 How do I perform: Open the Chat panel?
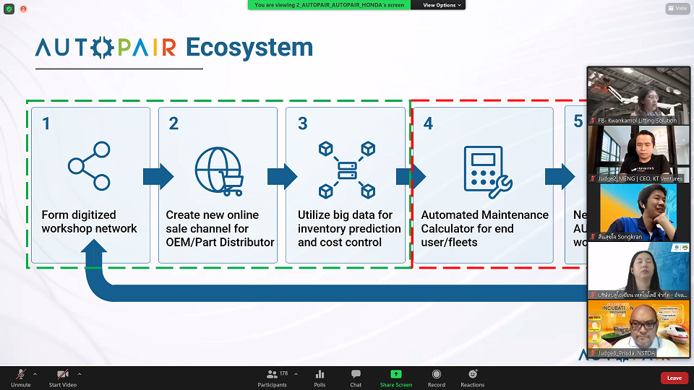tap(356, 377)
